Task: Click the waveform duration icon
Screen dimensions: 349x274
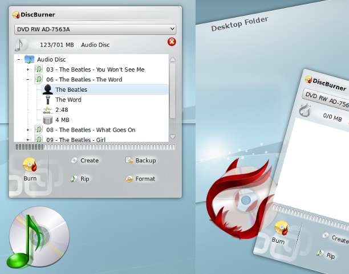Action: click(48, 109)
